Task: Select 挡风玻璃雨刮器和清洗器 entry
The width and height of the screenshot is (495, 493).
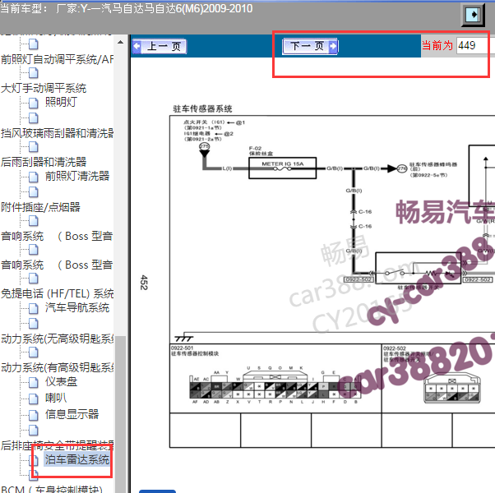Action: (57, 133)
